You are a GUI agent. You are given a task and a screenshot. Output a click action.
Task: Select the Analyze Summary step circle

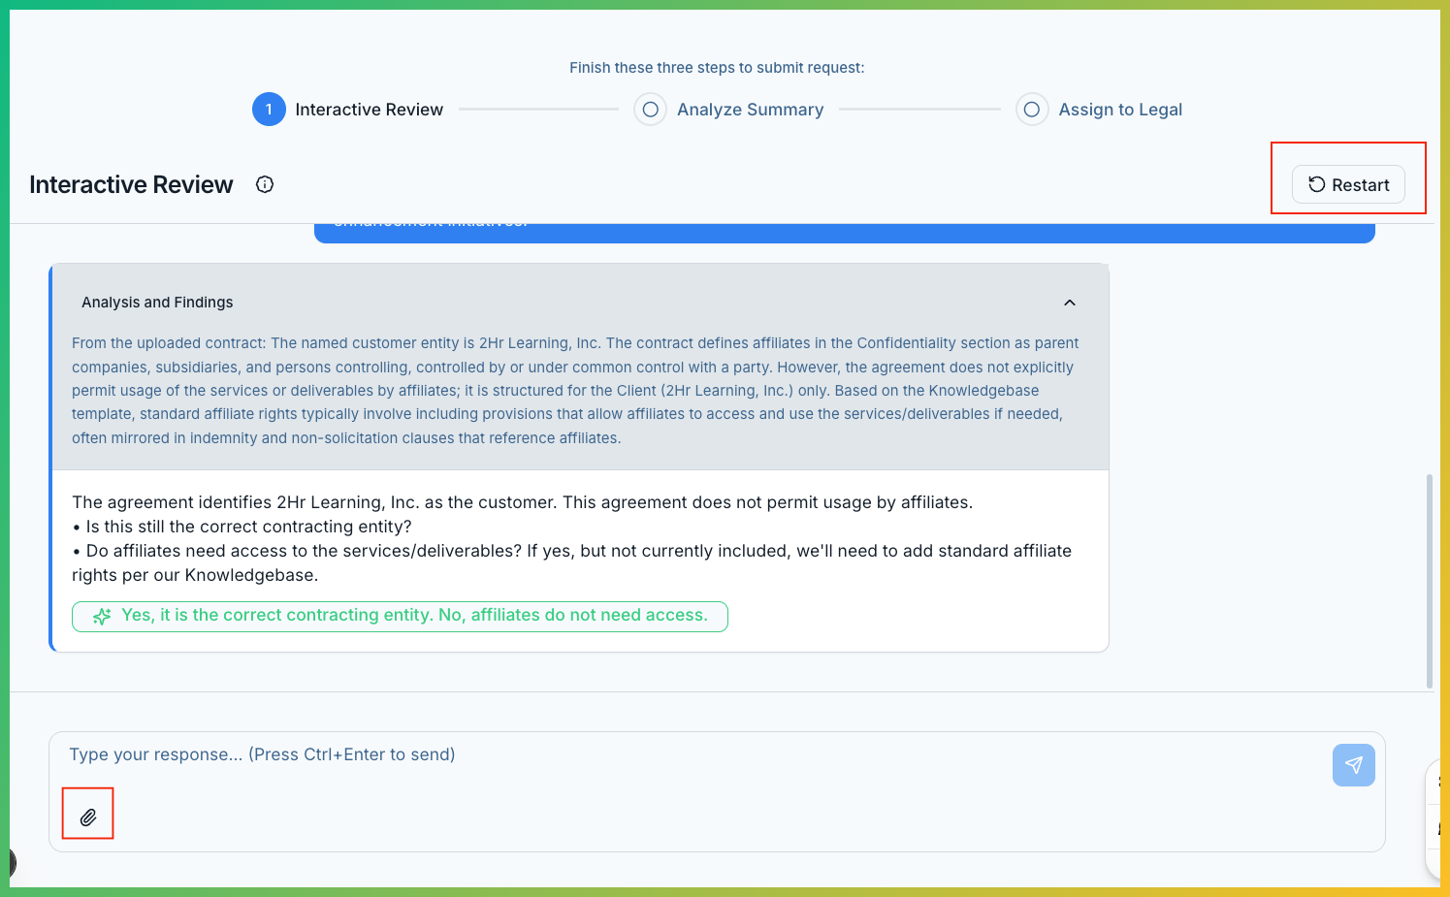click(x=650, y=109)
